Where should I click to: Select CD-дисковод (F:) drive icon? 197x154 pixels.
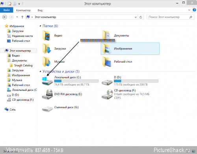click(x=107, y=94)
